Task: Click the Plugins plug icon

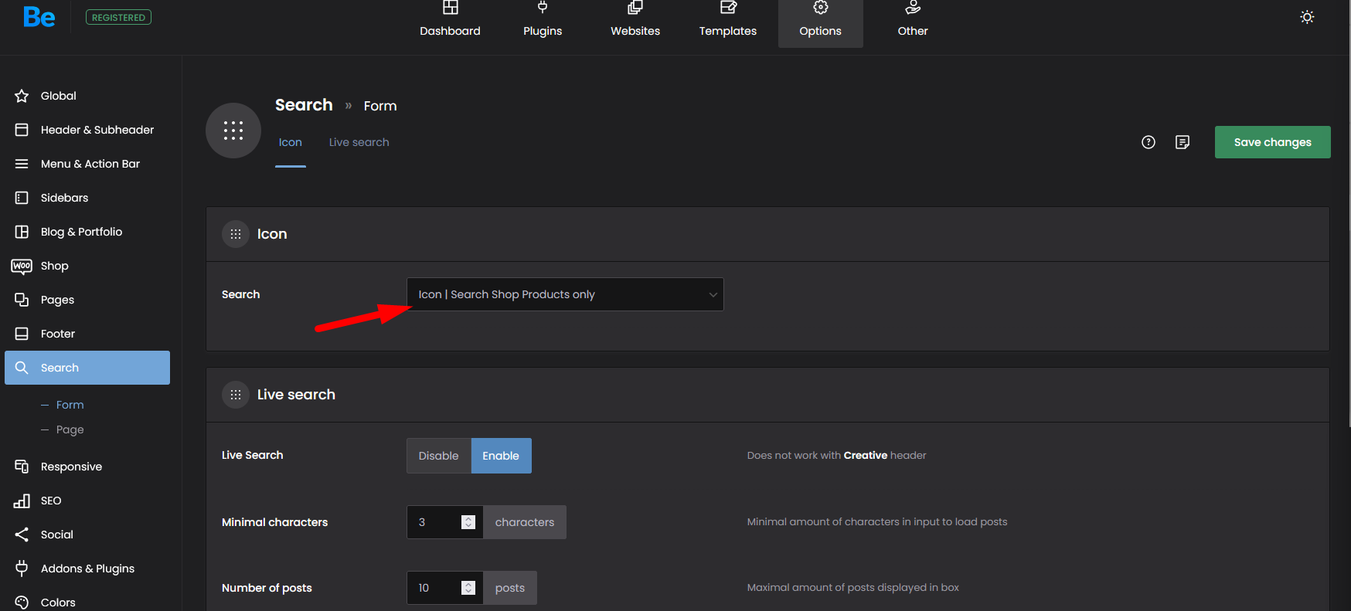Action: (543, 8)
